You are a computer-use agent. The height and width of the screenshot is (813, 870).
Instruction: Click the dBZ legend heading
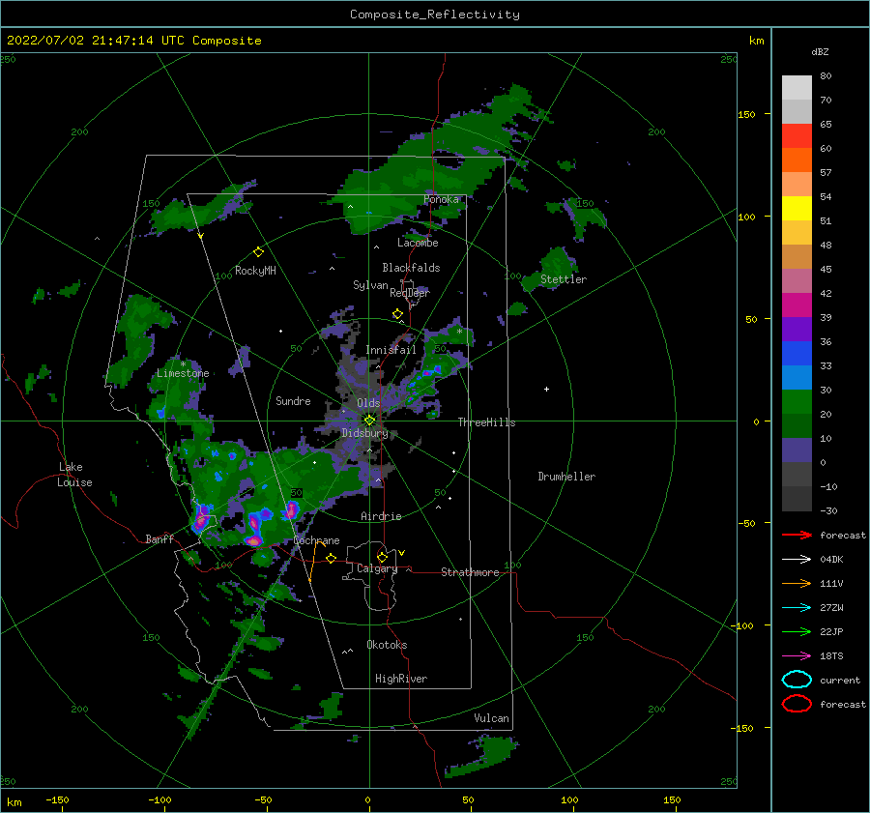click(x=820, y=51)
